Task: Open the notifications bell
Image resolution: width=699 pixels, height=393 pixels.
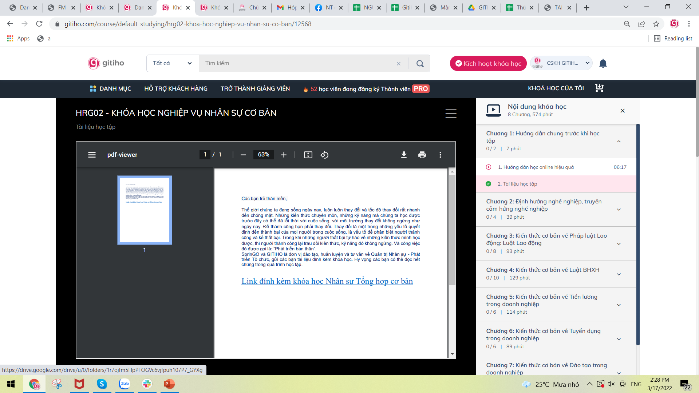Action: click(603, 63)
